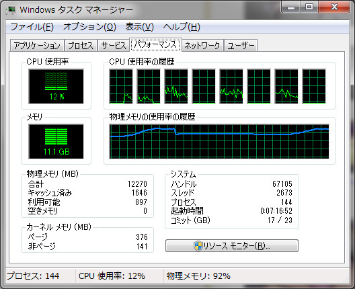355x289 pixels.
Task: Click the fifth CPU core history graph
Action: point(231,87)
